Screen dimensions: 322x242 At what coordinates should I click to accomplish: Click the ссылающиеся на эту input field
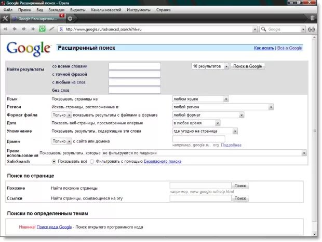(200, 198)
